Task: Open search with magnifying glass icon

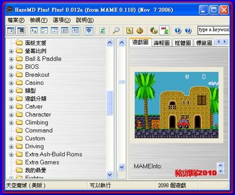Action: (x=116, y=30)
